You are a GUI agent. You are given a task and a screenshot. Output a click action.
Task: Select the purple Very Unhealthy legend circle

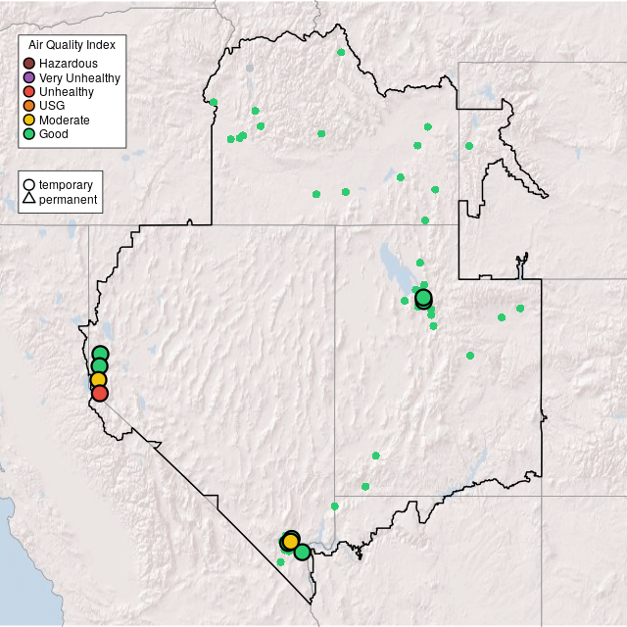tap(29, 77)
